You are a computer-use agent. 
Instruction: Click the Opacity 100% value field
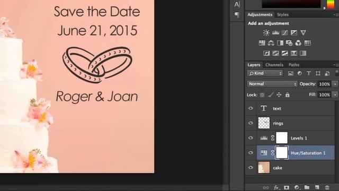[x=325, y=84]
